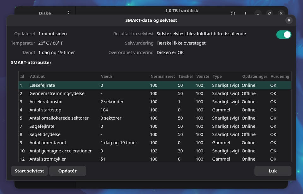
Task: Close the main Diske window
Action: 281,13
